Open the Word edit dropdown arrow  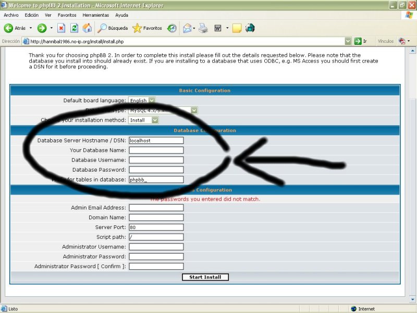pyautogui.click(x=227, y=28)
